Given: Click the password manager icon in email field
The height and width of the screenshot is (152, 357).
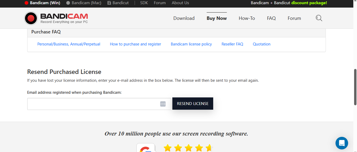Looking at the screenshot, I should 163,104.
